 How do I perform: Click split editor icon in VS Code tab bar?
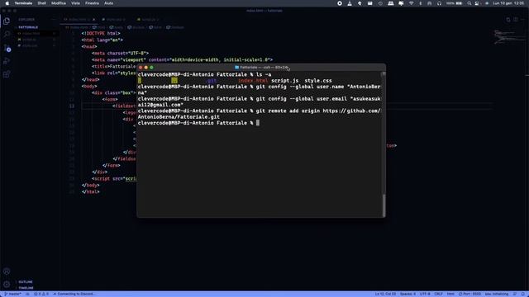tap(516, 20)
